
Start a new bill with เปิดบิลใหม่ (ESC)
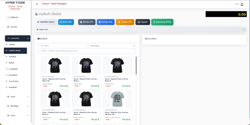(x=46, y=22)
